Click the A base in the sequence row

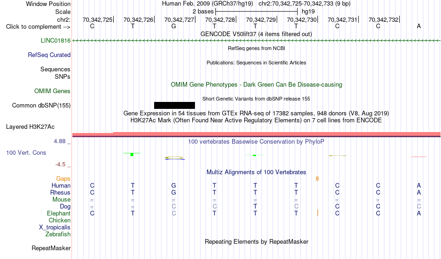click(x=419, y=26)
